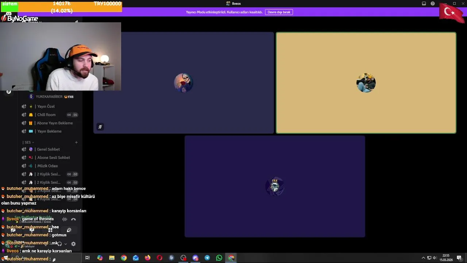This screenshot has width=467, height=263.
Task: Click Chill Room's 00 01 user count badge
Action: (72, 115)
